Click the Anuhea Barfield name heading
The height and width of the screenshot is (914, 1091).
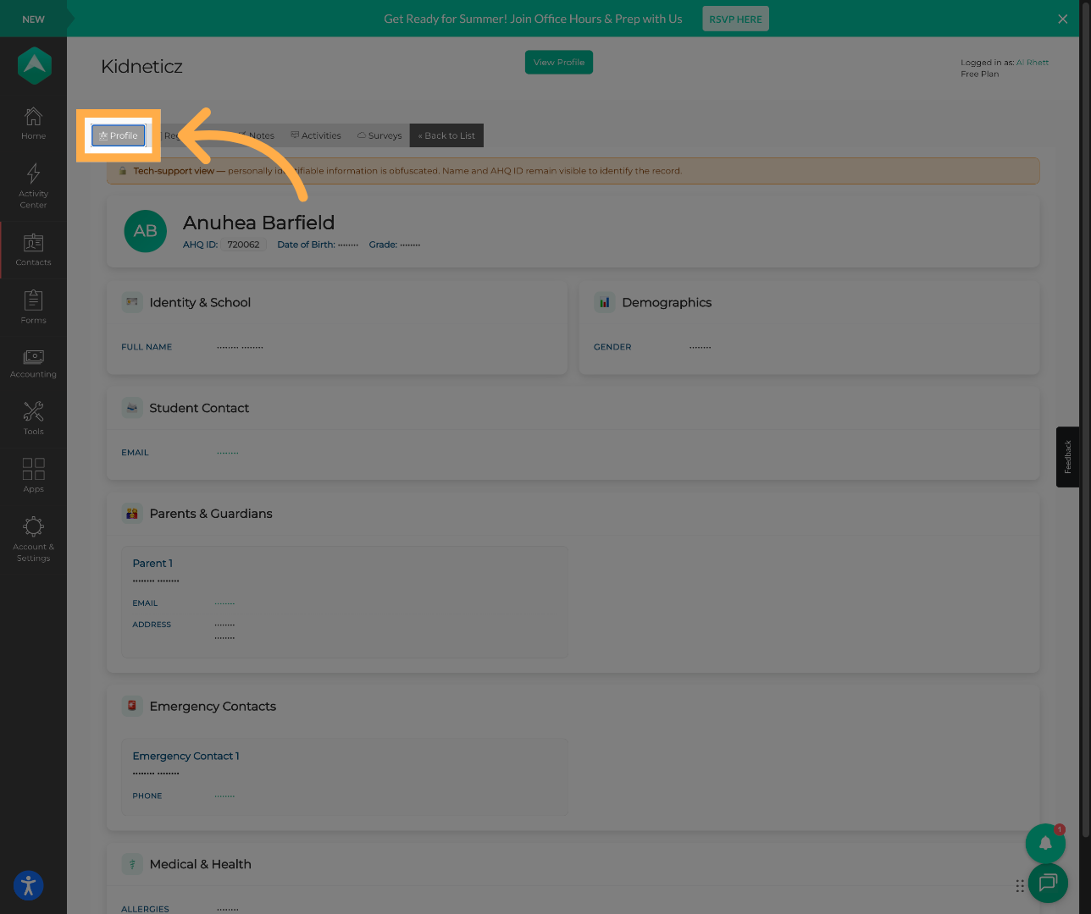click(x=259, y=223)
